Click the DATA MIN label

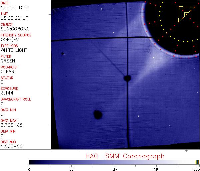[8, 110]
